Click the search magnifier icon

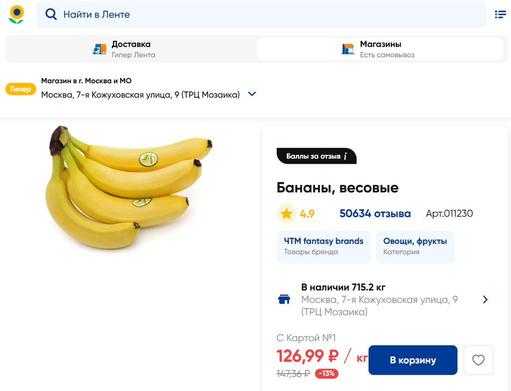pos(51,14)
